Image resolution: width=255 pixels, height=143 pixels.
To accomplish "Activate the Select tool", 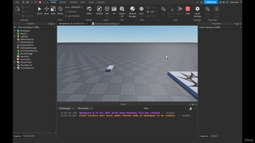I will tap(39, 11).
